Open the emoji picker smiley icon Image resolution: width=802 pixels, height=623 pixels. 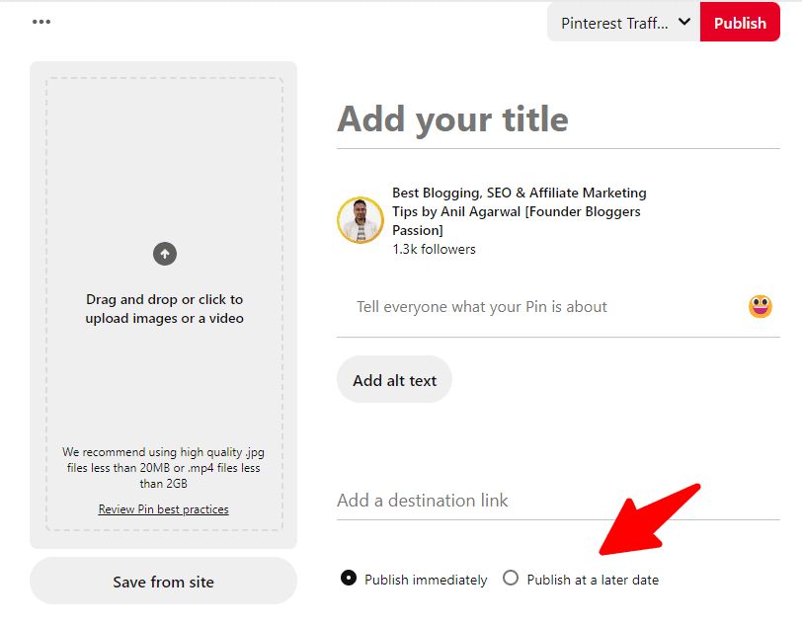(x=760, y=307)
